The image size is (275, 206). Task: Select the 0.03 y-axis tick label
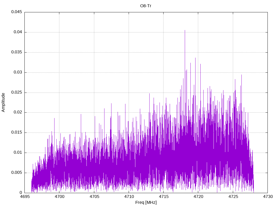[18, 72]
